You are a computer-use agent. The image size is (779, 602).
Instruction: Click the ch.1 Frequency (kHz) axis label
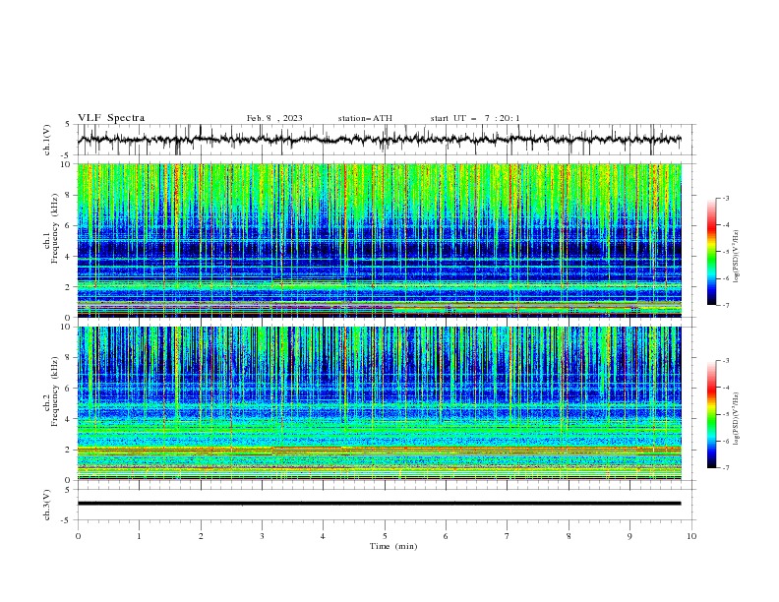point(51,228)
